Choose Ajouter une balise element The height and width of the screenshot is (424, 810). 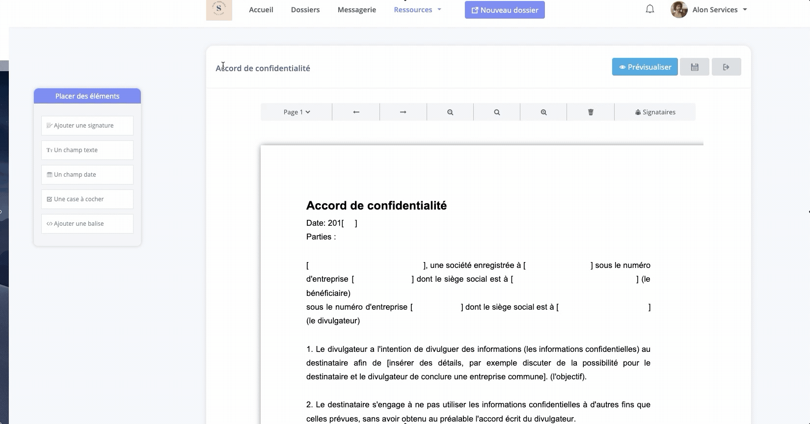coord(87,224)
